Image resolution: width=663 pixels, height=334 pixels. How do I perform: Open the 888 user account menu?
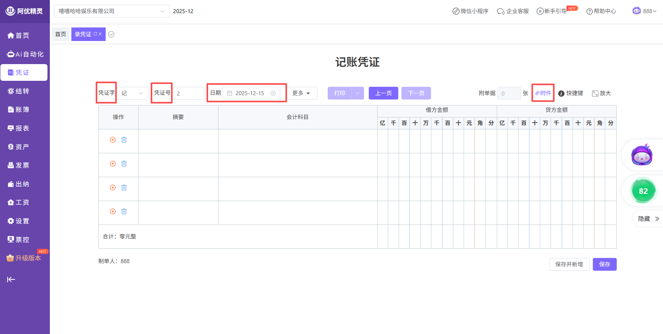[x=644, y=11]
